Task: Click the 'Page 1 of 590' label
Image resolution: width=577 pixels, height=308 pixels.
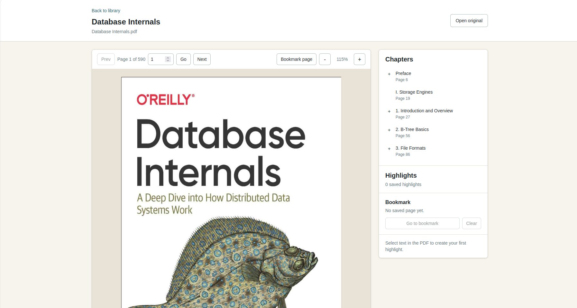Action: (x=131, y=59)
